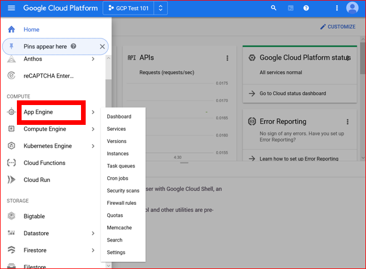Expand the App Engine submenu chevron
Screen dimensions: 366x269
point(93,112)
